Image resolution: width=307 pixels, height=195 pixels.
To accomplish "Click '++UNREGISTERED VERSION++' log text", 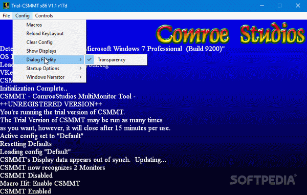I will click(51, 104).
